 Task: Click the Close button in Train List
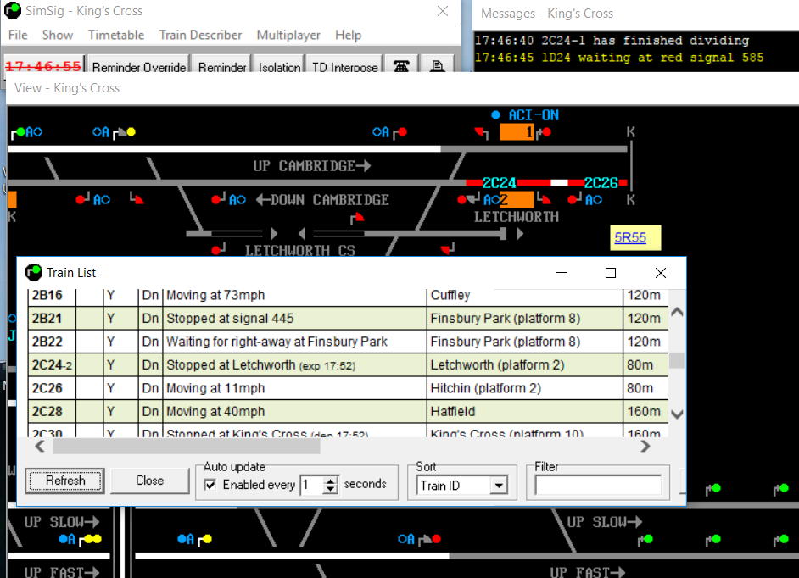pyautogui.click(x=150, y=481)
